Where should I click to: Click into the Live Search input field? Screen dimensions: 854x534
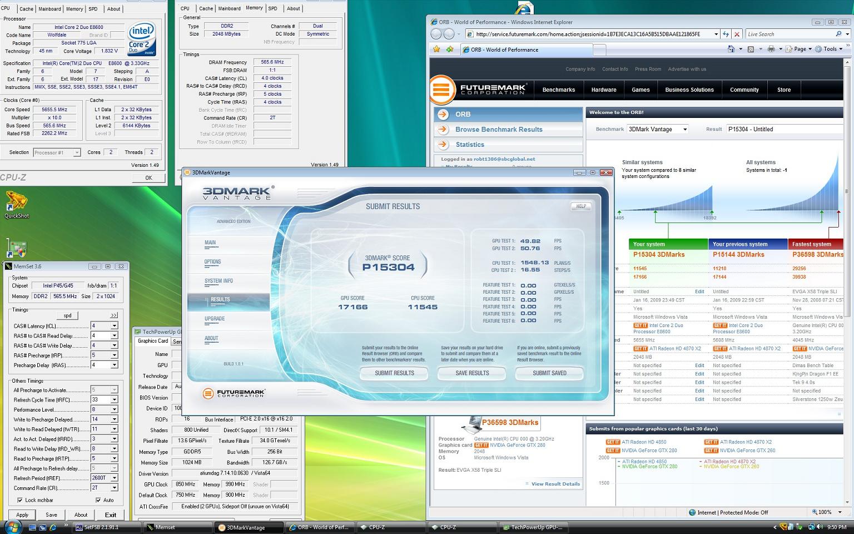[x=790, y=34]
